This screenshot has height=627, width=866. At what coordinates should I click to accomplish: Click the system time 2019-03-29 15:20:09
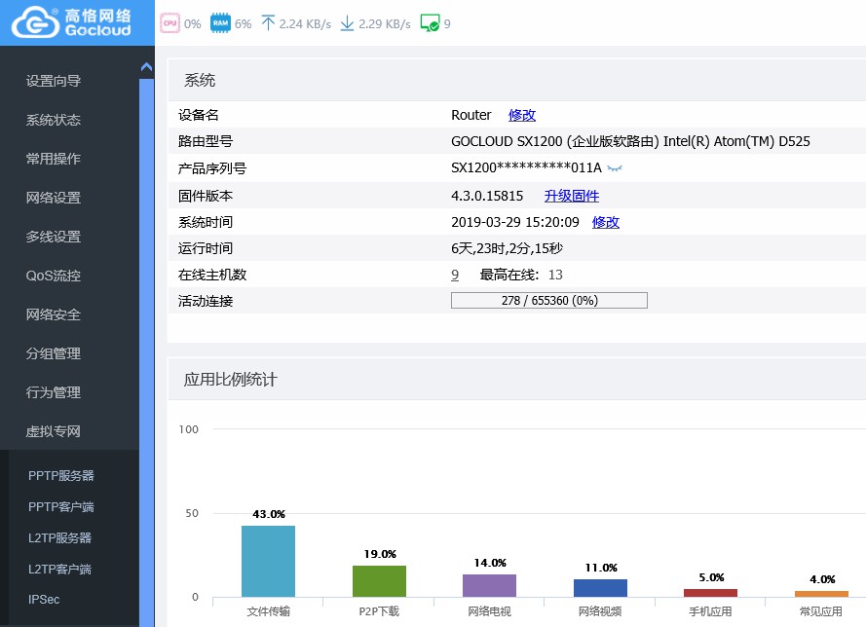(515, 222)
